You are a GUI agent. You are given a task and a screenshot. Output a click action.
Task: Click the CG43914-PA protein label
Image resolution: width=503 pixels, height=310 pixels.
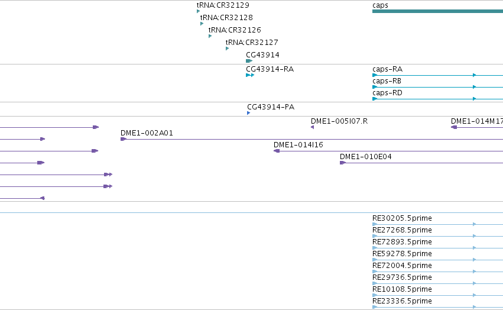click(271, 107)
